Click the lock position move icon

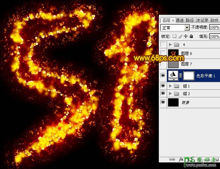(185, 36)
